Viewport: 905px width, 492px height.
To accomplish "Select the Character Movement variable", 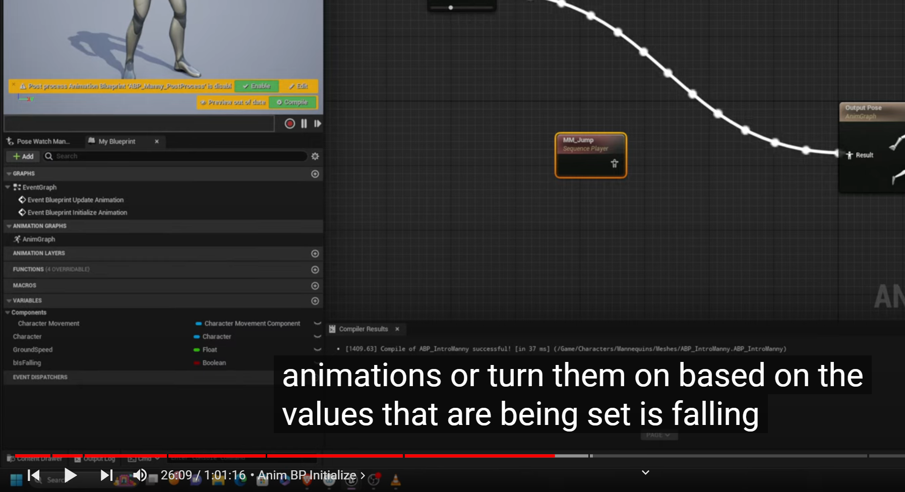I will 48,324.
